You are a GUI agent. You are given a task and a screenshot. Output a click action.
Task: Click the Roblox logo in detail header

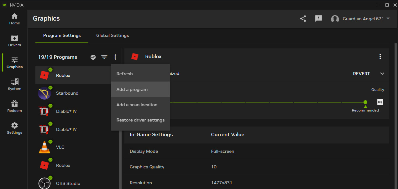tap(135, 57)
